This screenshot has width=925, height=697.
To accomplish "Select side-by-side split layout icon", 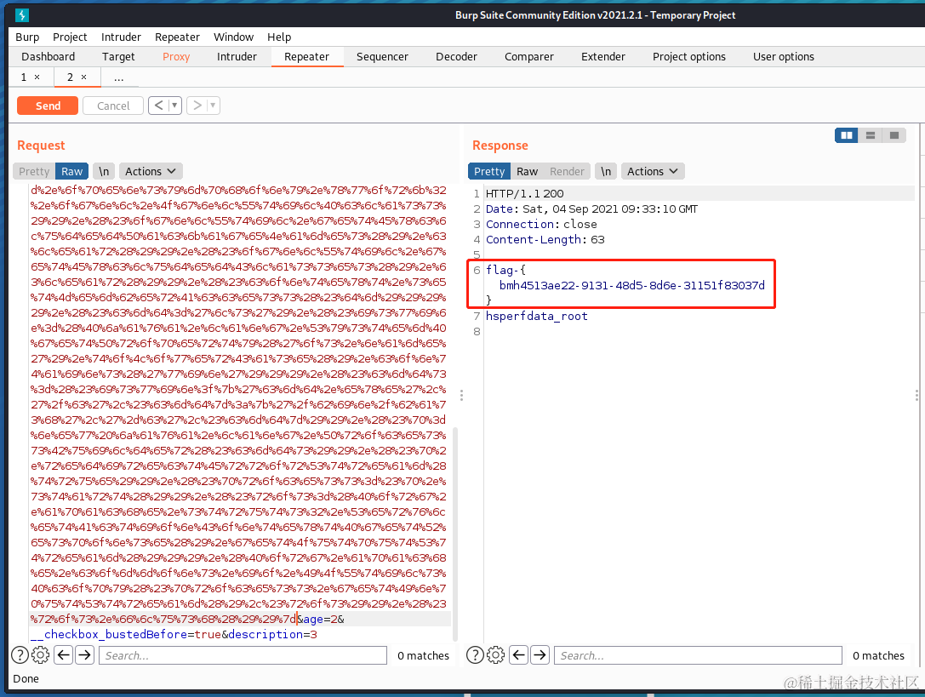I will coord(847,135).
